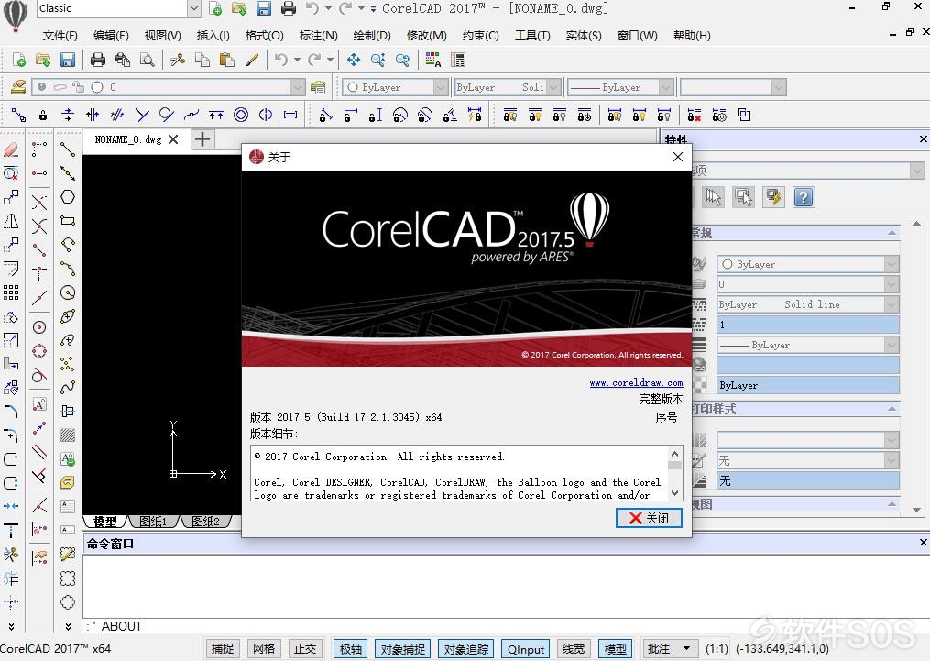Image resolution: width=930 pixels, height=661 pixels.
Task: Toggle the 捕捉 snap status button
Action: (223, 649)
